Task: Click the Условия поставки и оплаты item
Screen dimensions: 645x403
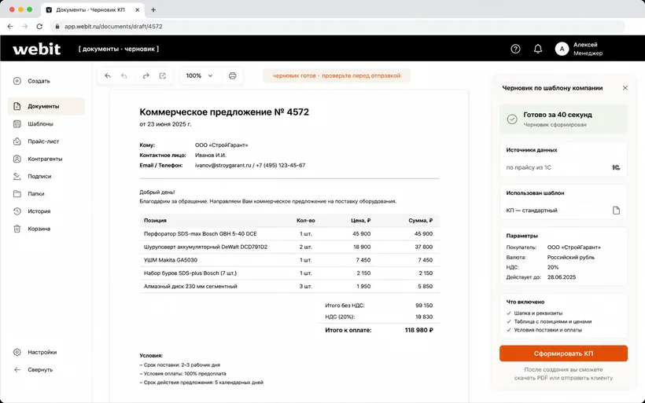Action: point(544,330)
